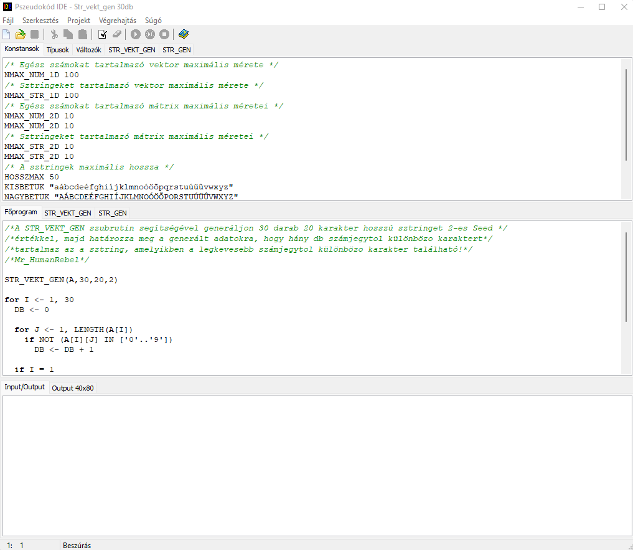The height and width of the screenshot is (550, 633).
Task: Click the syntax check checkmark icon
Action: coord(103,34)
